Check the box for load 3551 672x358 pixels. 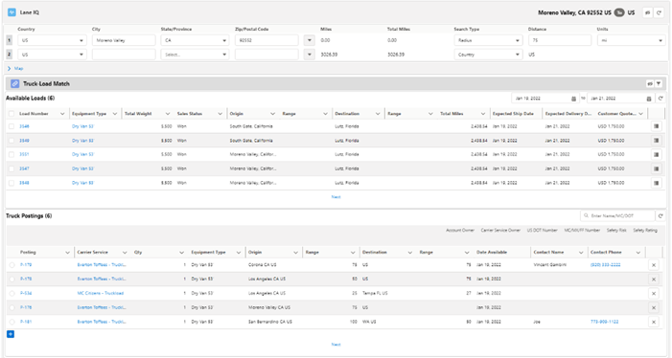coord(12,154)
